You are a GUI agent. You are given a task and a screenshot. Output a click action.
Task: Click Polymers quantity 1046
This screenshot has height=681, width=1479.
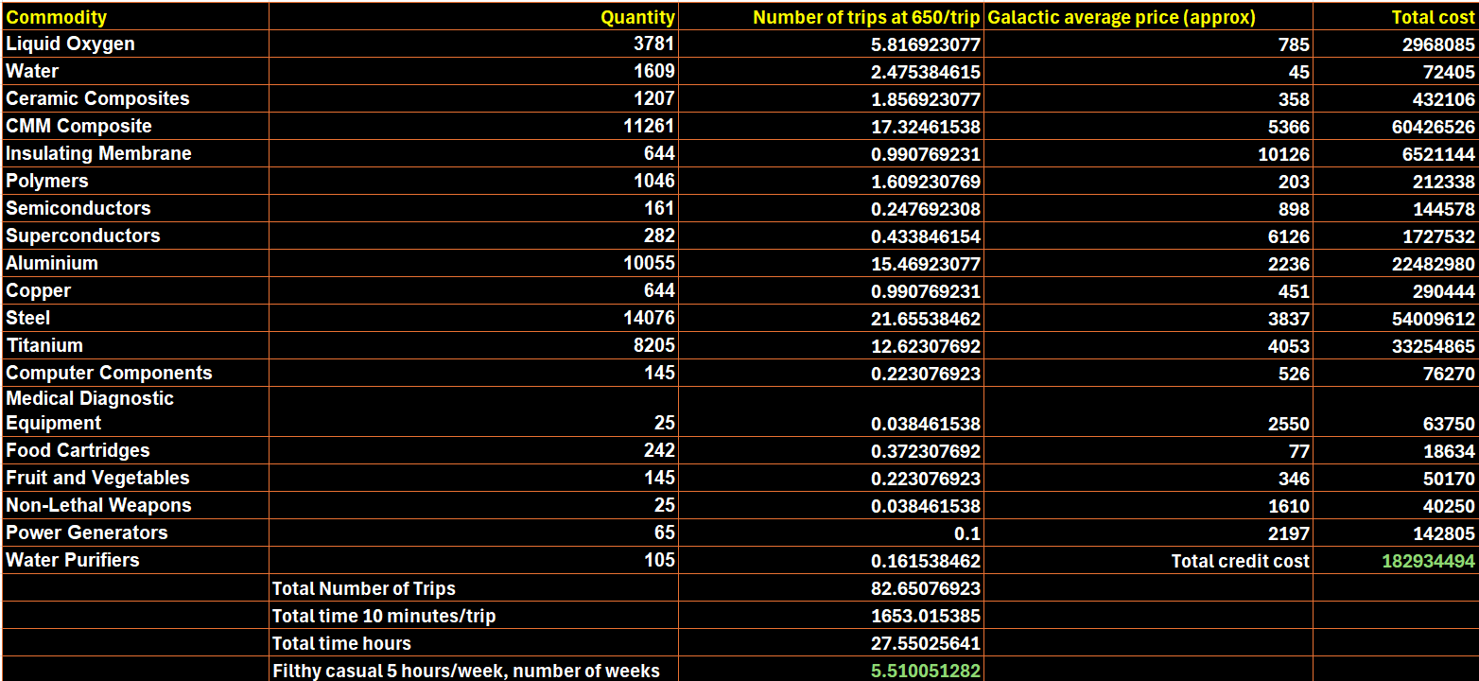474,181
